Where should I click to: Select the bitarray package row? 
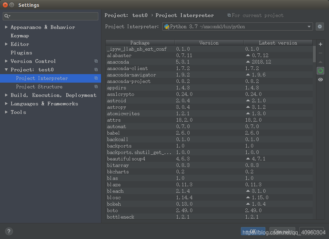(209, 165)
